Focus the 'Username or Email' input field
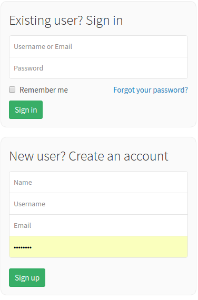This screenshot has height=300, width=198. click(98, 46)
